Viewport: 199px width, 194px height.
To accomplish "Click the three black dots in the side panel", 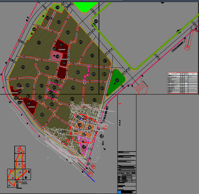I will tap(120, 123).
